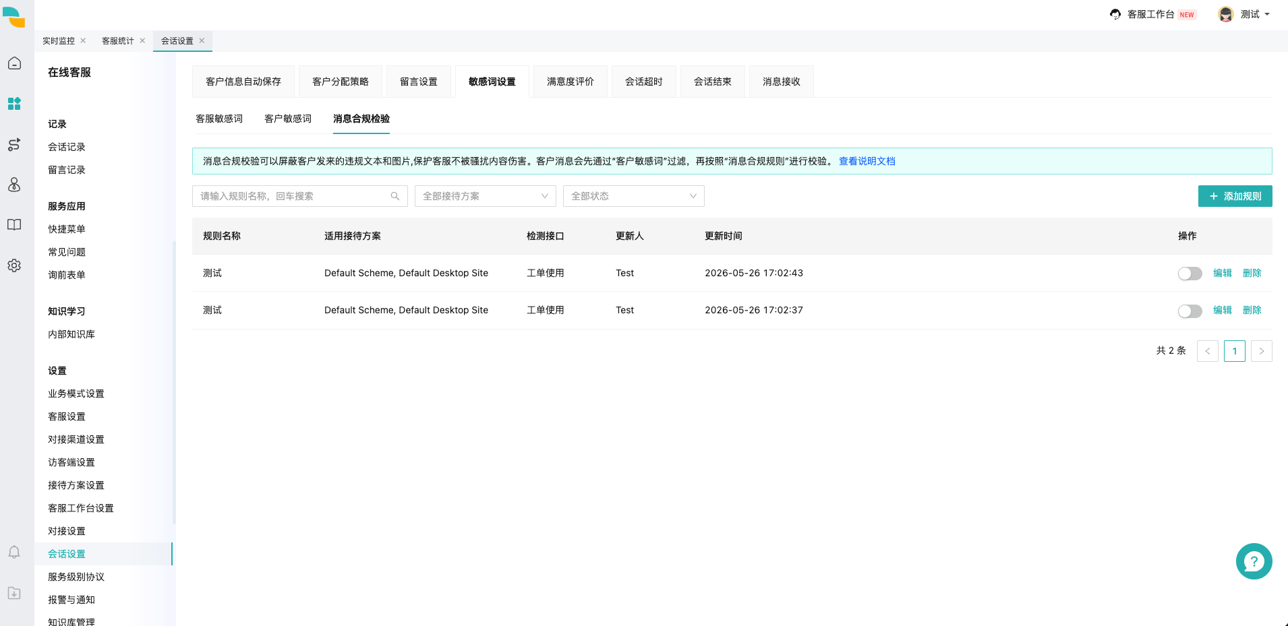Close the 会话设置 tab
Image resolution: width=1288 pixels, height=626 pixels.
(202, 40)
